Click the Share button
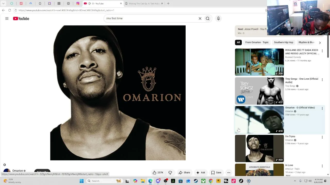The height and width of the screenshot is (185, 330). pos(184,173)
